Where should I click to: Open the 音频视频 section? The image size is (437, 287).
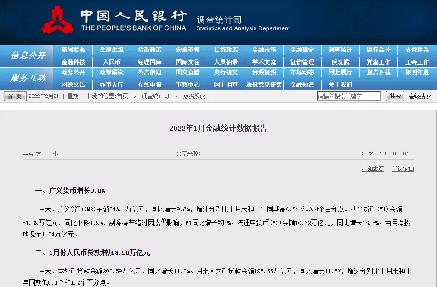264,73
